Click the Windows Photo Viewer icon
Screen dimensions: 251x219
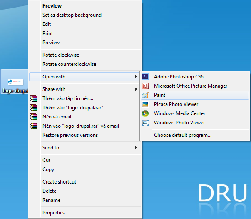point(145,123)
